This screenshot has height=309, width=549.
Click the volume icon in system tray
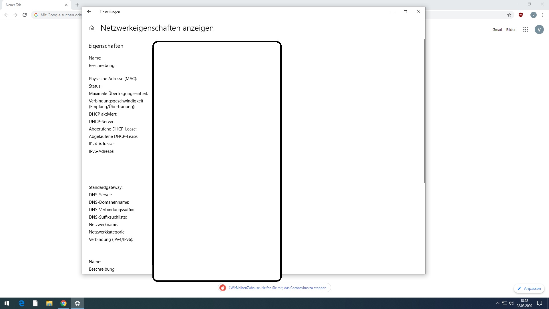[511, 303]
